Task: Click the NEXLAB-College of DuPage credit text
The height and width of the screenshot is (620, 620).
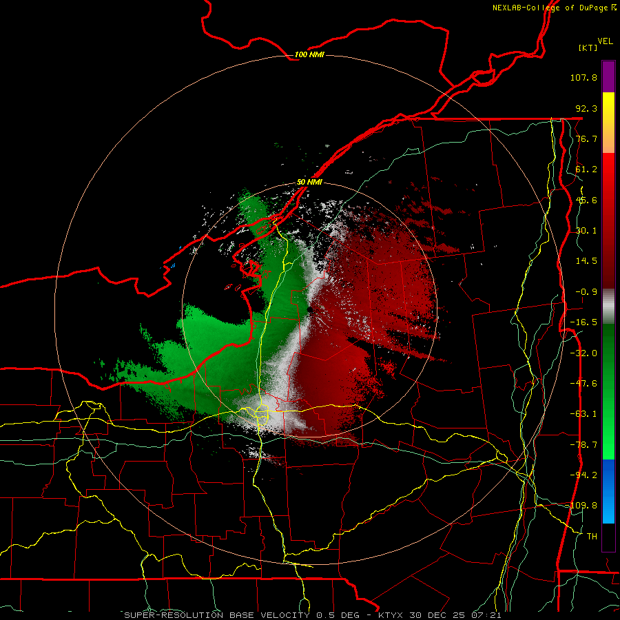Action: [x=551, y=8]
